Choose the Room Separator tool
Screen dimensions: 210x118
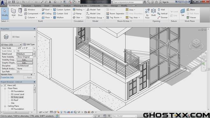[x=115, y=14]
